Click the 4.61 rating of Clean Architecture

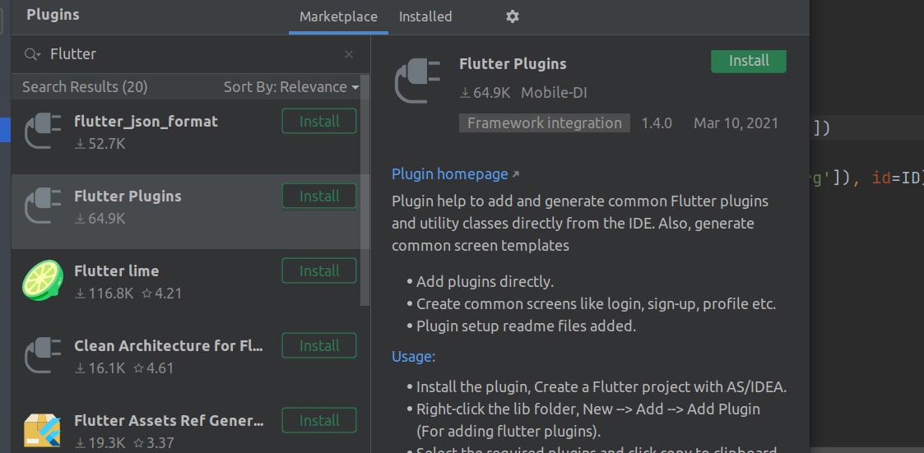tap(153, 369)
